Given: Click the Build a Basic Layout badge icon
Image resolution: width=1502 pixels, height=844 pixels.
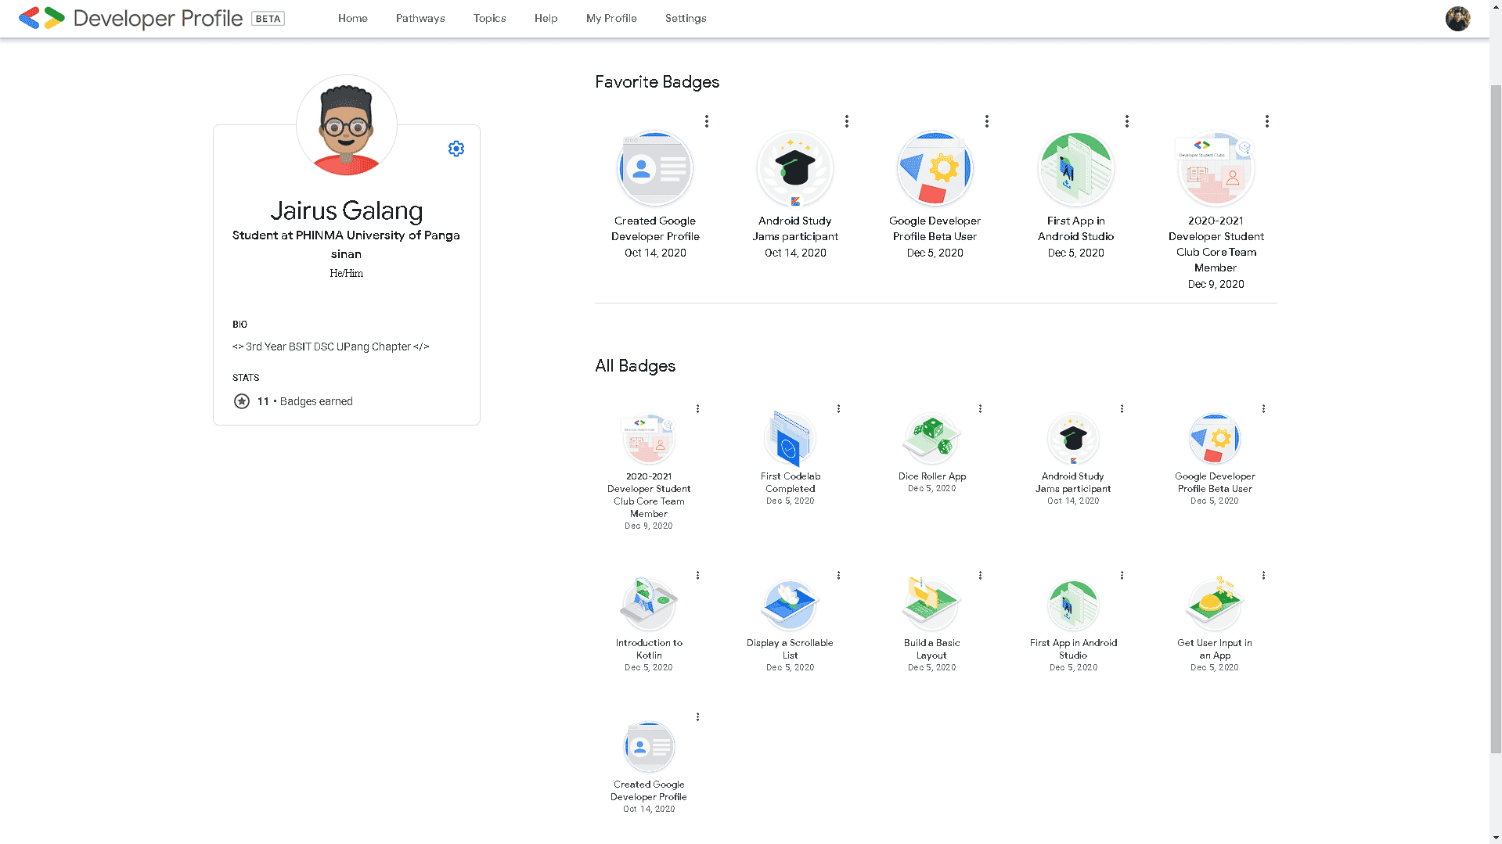Looking at the screenshot, I should point(931,605).
